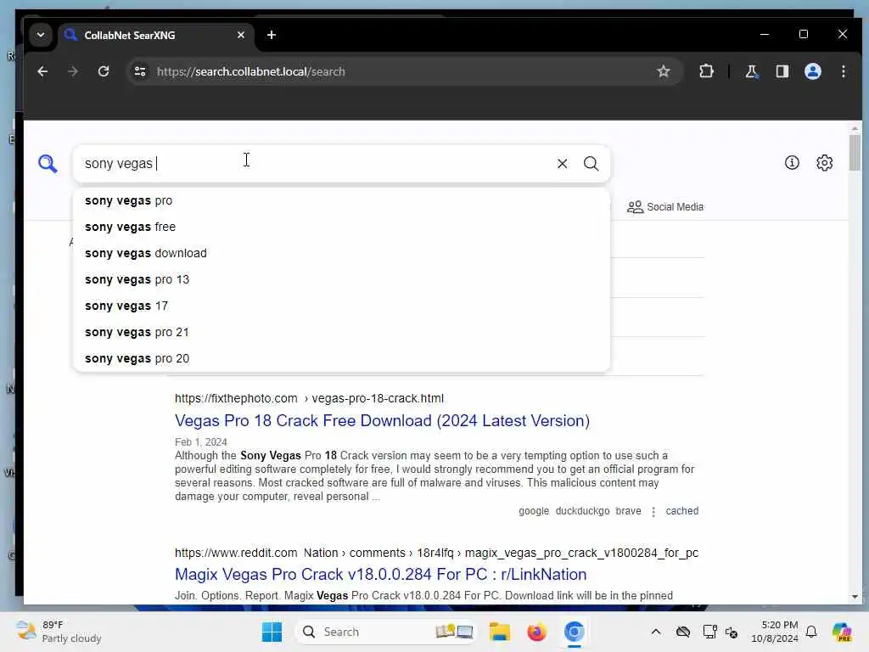Click the duckduckgo engine label
The height and width of the screenshot is (652, 869).
tap(582, 510)
